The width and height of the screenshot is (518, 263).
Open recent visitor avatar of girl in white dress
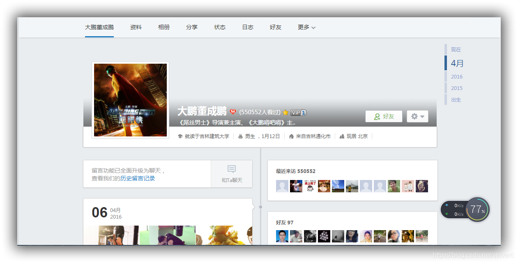tap(324, 186)
